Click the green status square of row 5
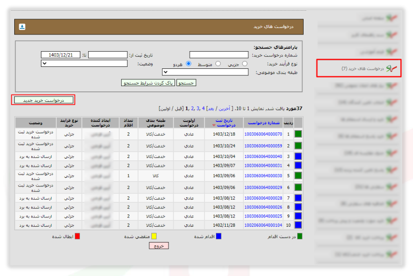The image size is (413, 276). tap(298, 176)
